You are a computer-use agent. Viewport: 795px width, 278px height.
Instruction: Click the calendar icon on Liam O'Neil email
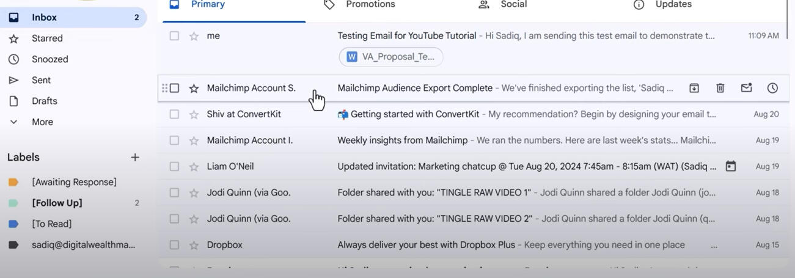tap(731, 166)
